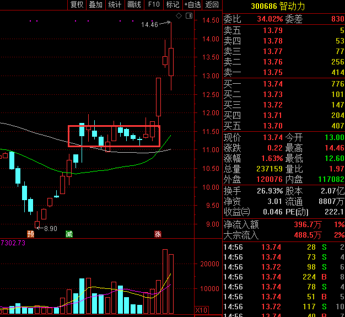Open the F10 company info page

coord(154,4)
